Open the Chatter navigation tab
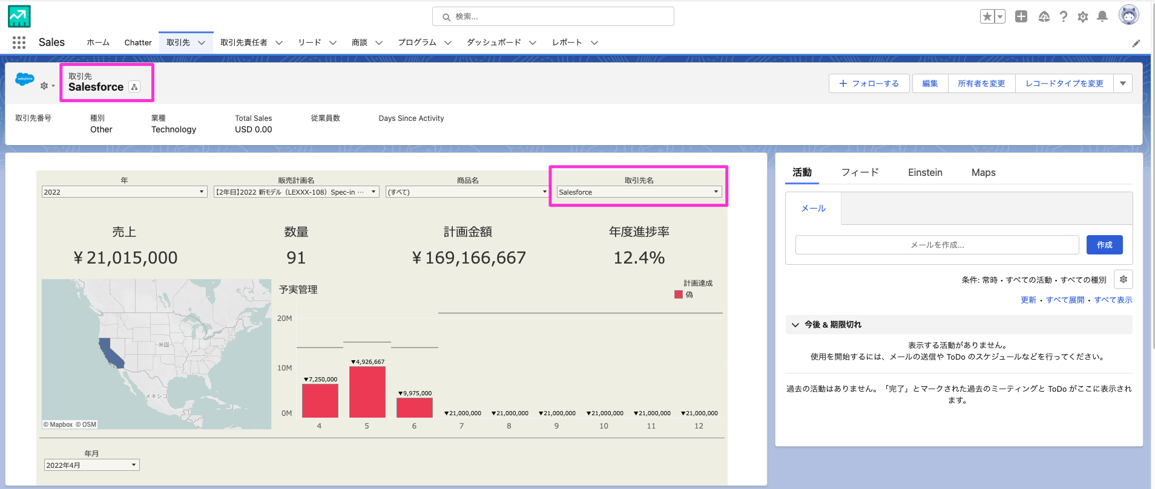1155x489 pixels. click(x=138, y=43)
